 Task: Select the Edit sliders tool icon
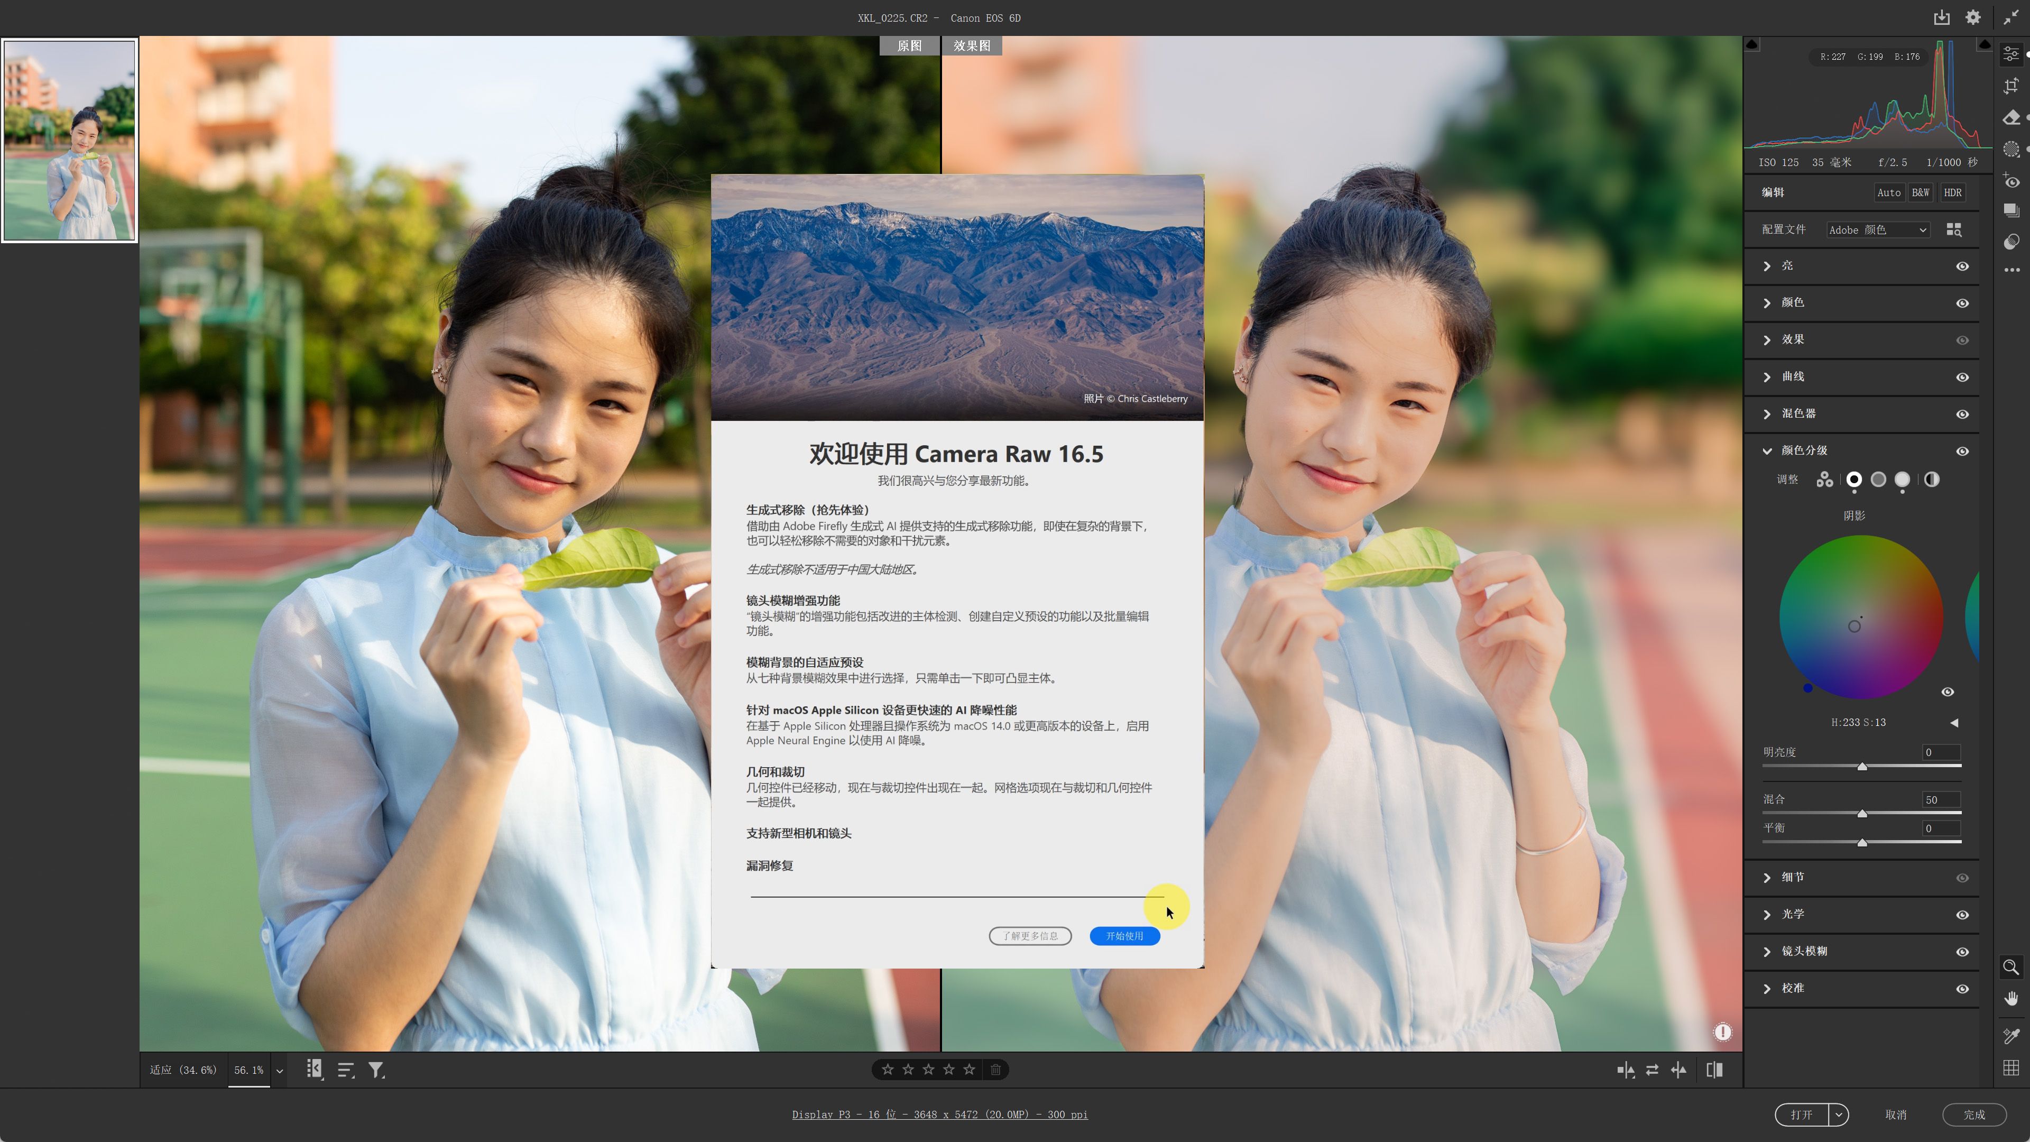[x=2012, y=53]
